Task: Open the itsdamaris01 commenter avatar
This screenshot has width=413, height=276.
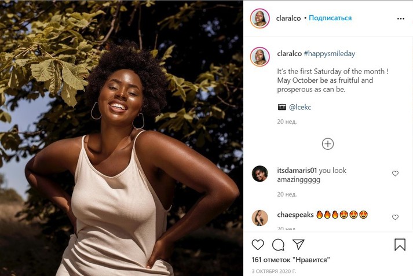Action: [x=260, y=174]
